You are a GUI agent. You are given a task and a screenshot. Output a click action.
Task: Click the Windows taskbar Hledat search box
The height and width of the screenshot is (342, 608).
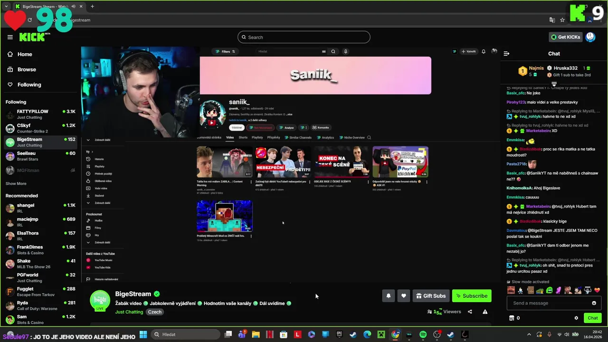coord(186,334)
